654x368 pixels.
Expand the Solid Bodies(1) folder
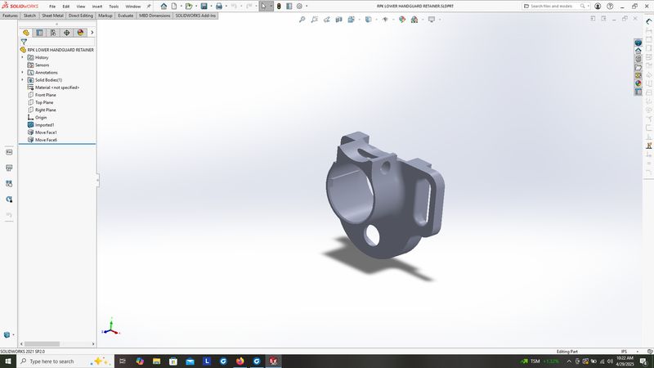click(x=22, y=79)
